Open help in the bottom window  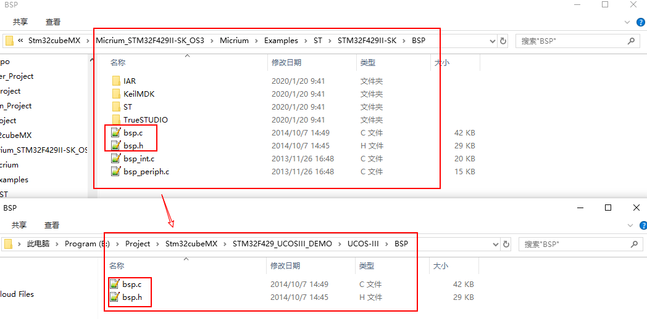(x=643, y=225)
